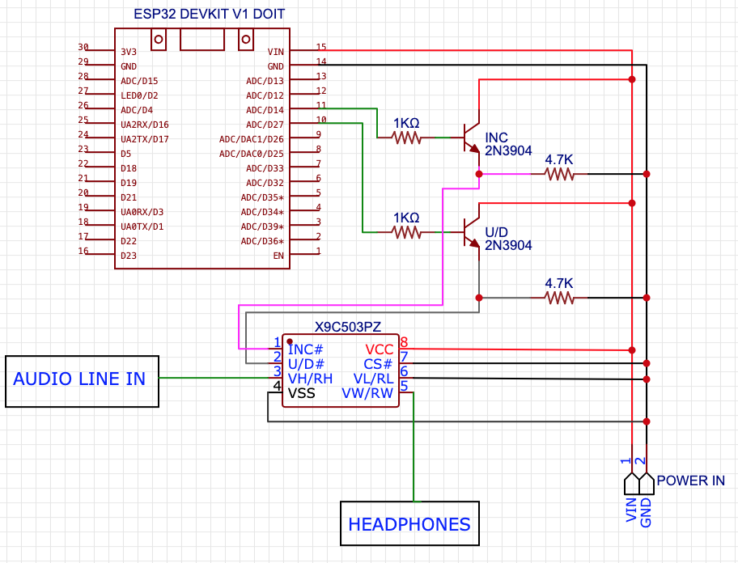This screenshot has width=738, height=563.
Task: Select the ADC/D14 pin on the ESP32
Action: [x=265, y=109]
